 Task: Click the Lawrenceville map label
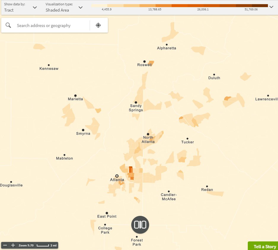(x=266, y=99)
